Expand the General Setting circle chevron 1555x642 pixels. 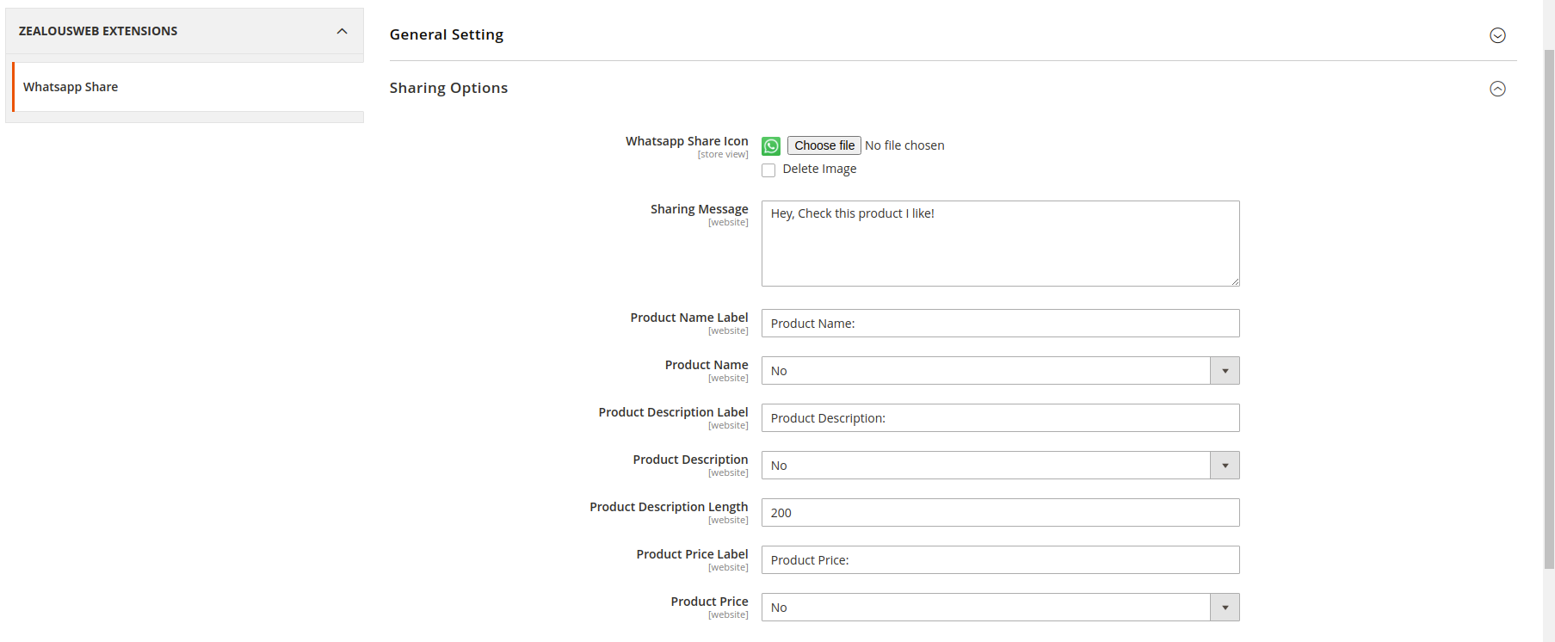click(x=1497, y=35)
